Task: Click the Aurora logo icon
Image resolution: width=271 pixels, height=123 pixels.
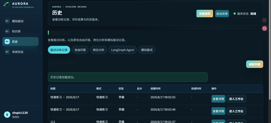Action: (6, 5)
